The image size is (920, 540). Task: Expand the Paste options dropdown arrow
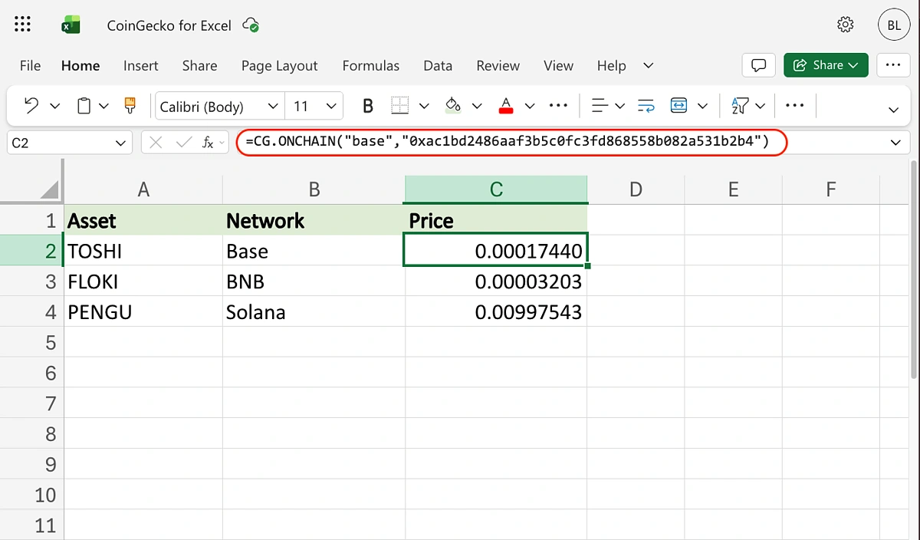pos(104,106)
